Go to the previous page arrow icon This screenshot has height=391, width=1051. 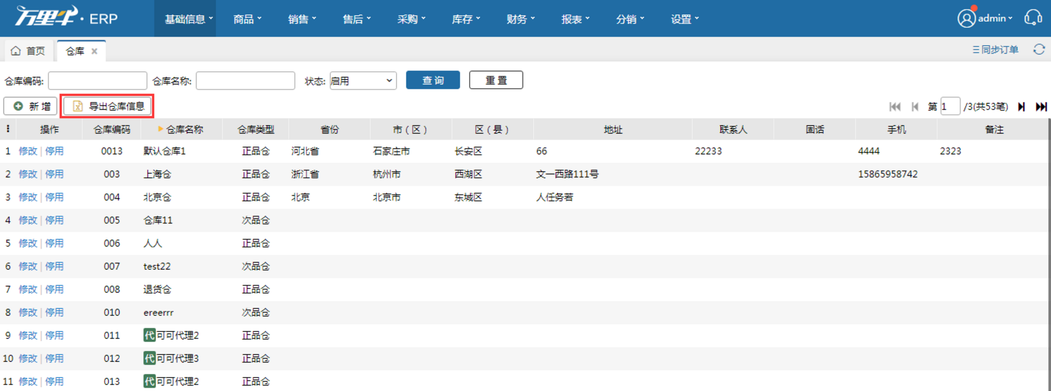(x=915, y=107)
